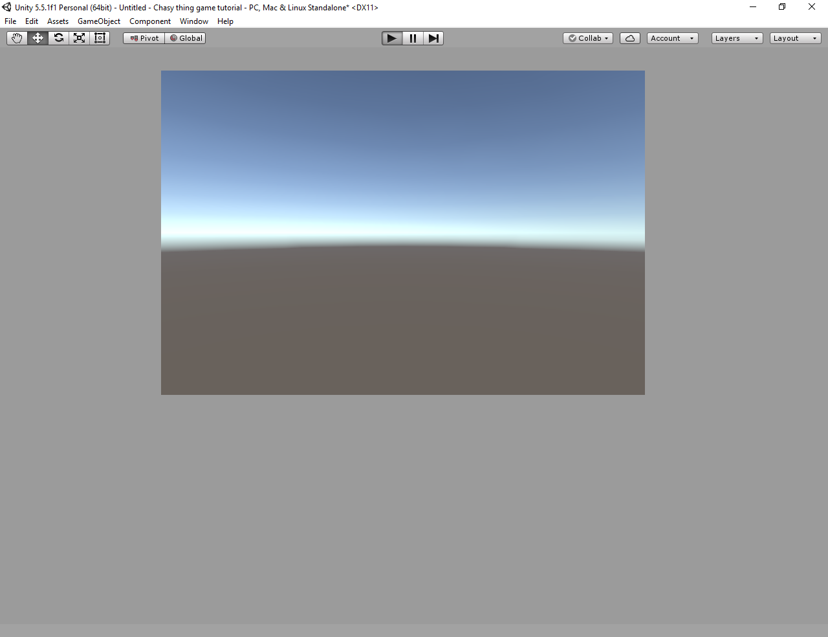
Task: Click the Play button
Action: coord(392,38)
